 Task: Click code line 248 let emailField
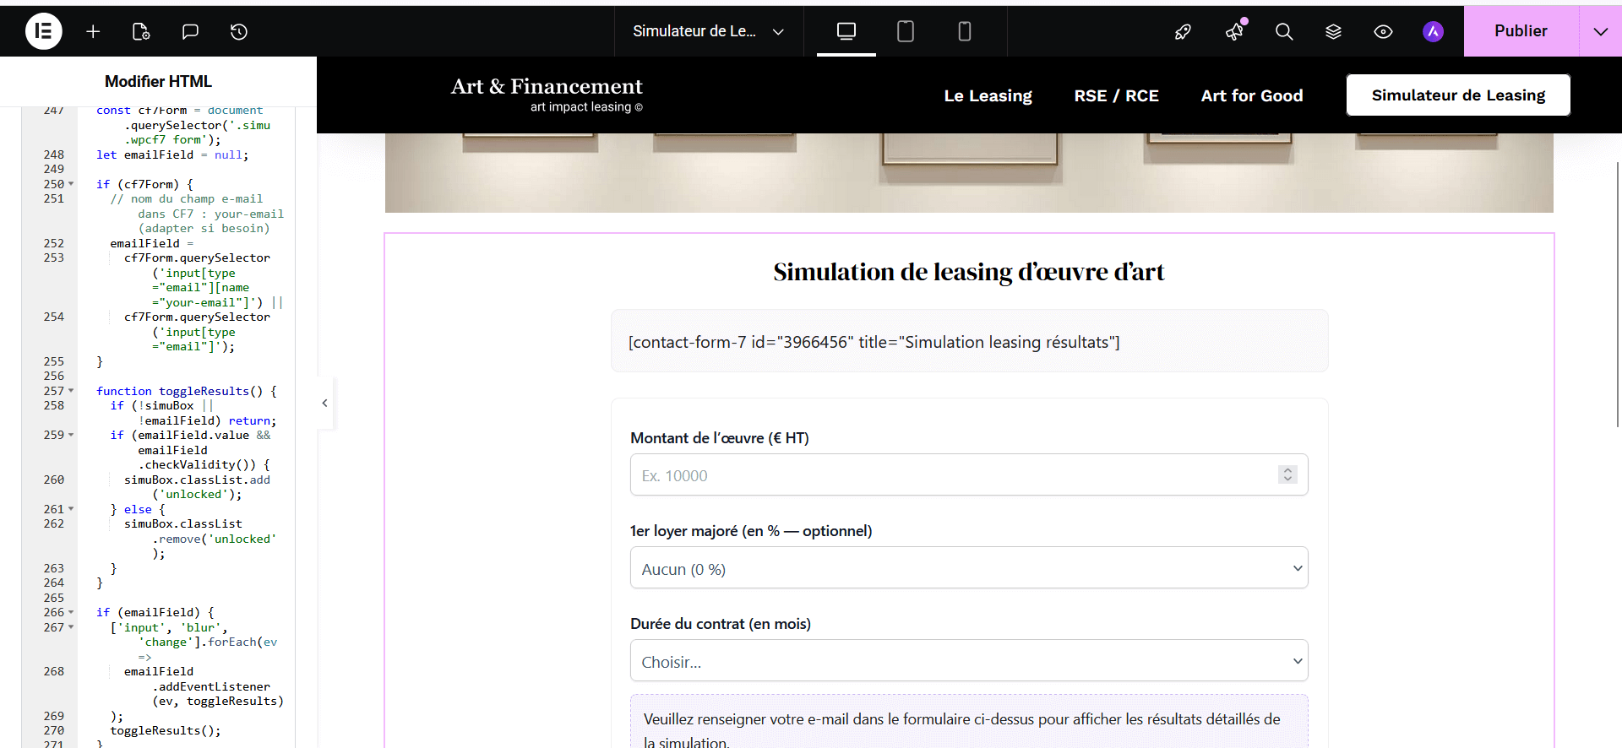coord(172,154)
